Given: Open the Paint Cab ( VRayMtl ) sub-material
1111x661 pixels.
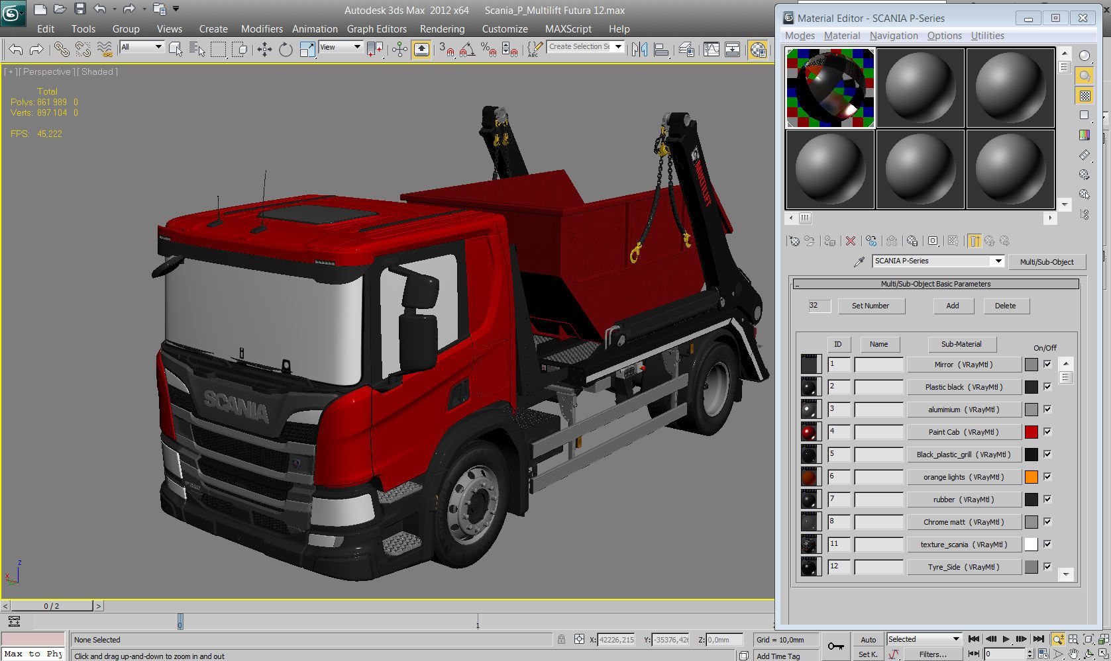Looking at the screenshot, I should coord(963,432).
